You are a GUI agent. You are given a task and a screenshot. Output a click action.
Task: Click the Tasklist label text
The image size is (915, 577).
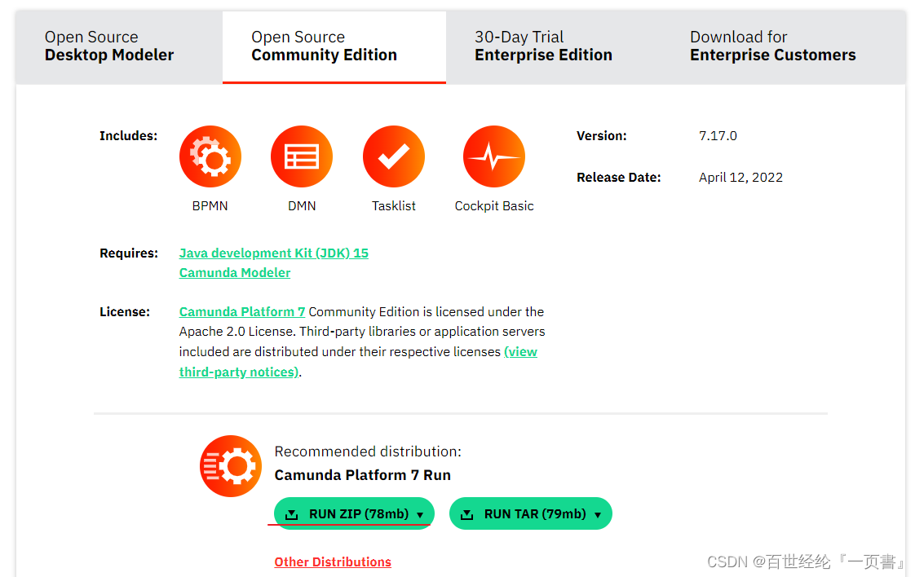(394, 206)
